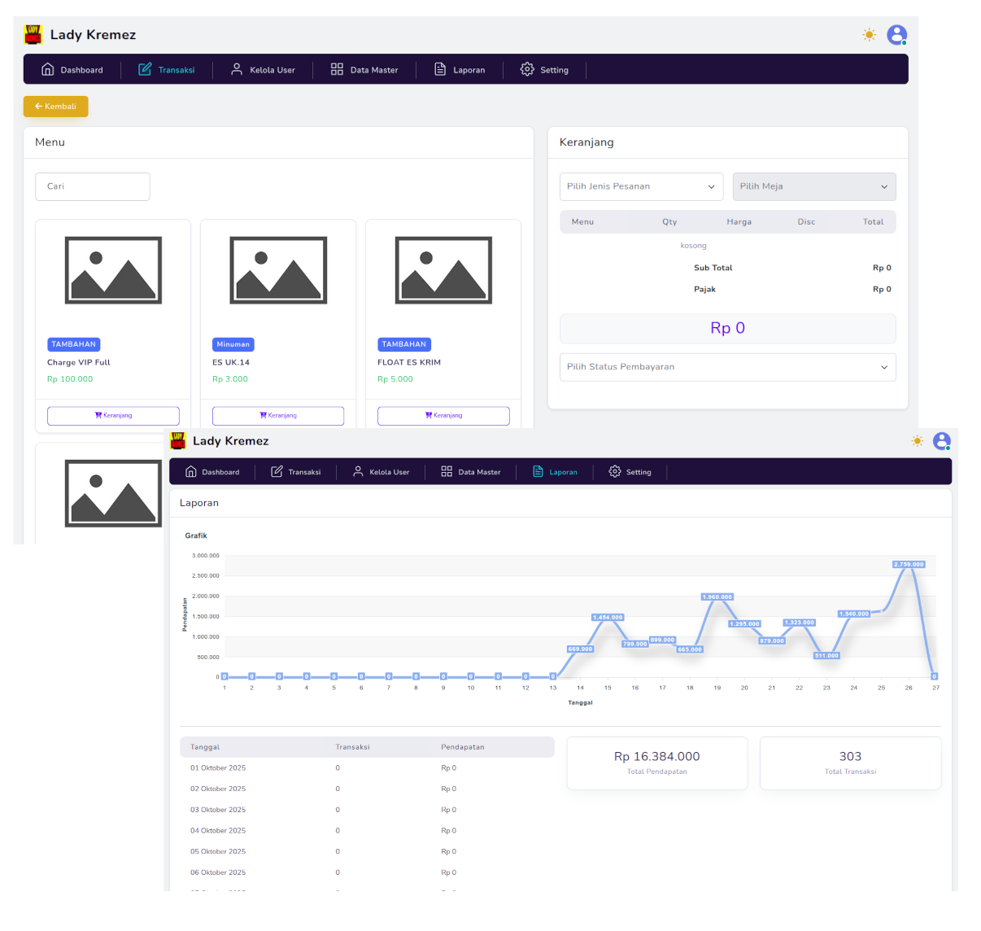
Task: Click the 2.759.000 data point on the chart
Action: point(909,564)
